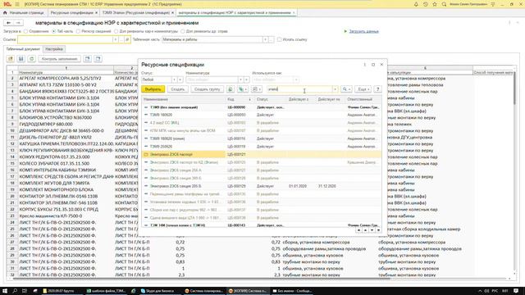Click the first icon in the spreadsheet toolbar

[11, 59]
